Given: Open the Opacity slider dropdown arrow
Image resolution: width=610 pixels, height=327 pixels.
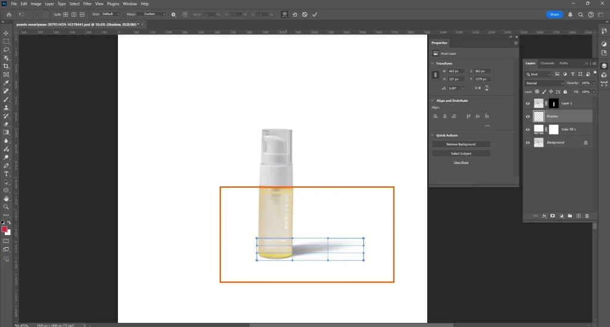Looking at the screenshot, I should click(594, 83).
